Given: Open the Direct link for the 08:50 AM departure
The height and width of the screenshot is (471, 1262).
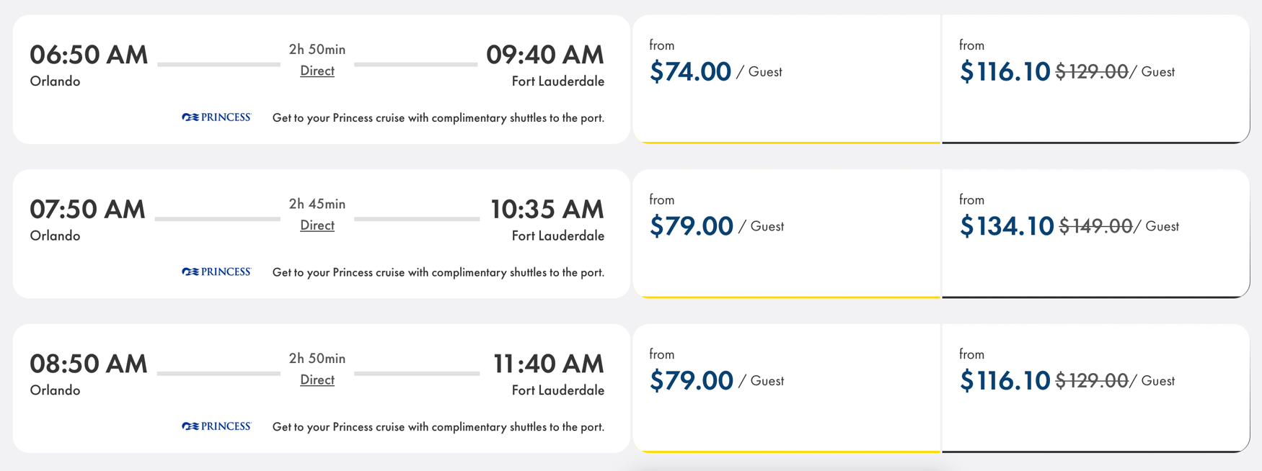Looking at the screenshot, I should click(317, 380).
